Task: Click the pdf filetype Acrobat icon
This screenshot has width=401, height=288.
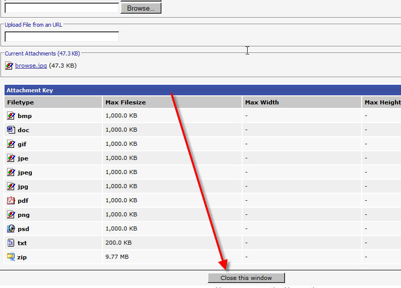Action: point(11,201)
